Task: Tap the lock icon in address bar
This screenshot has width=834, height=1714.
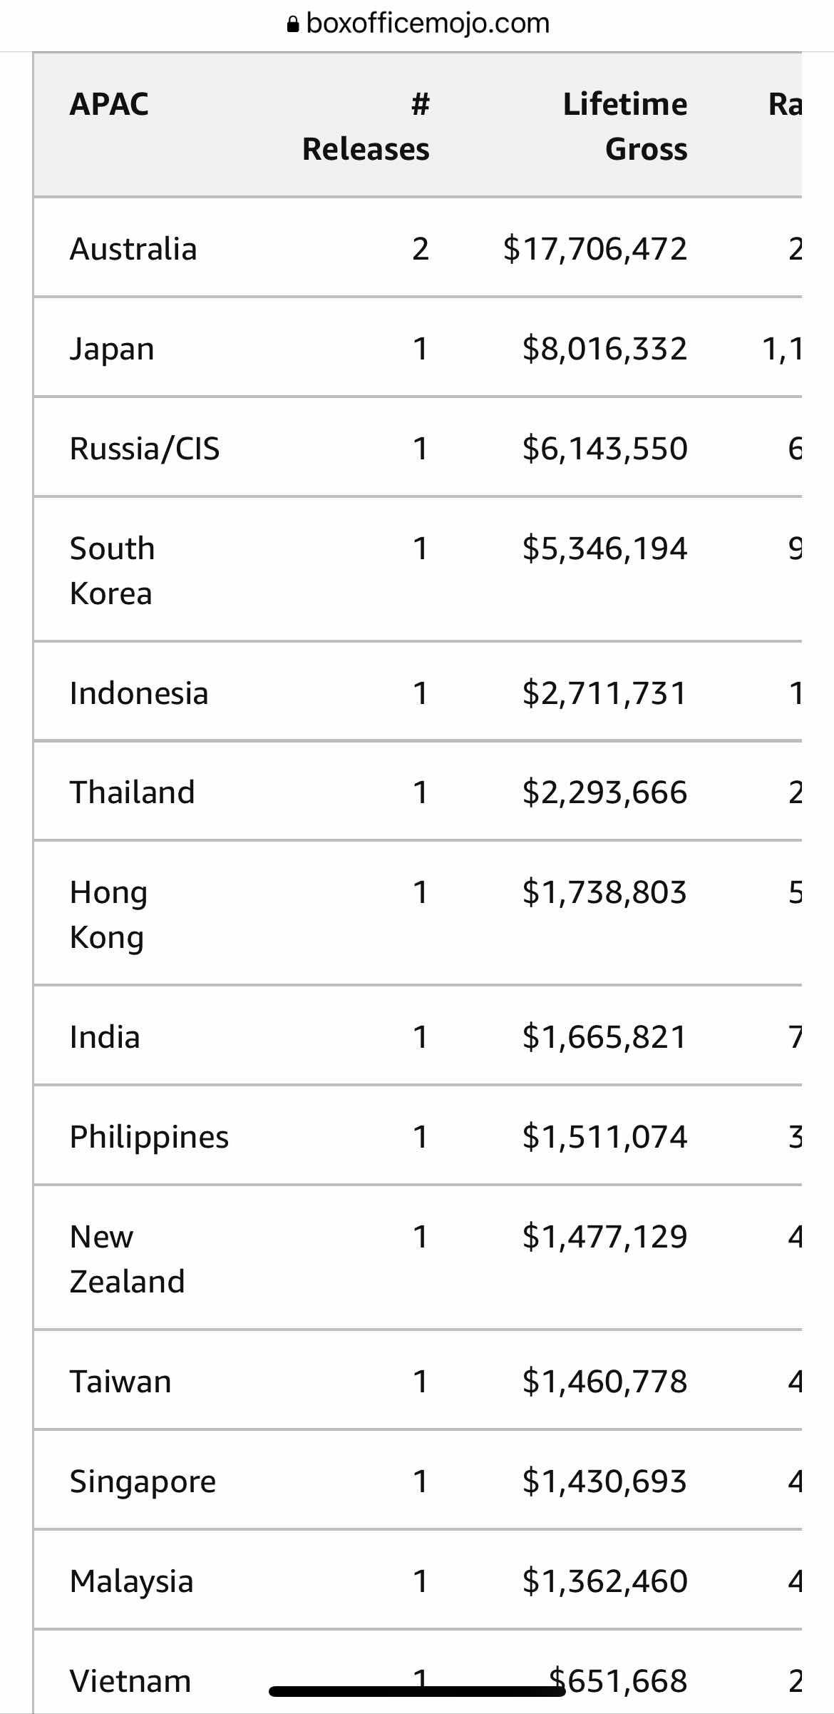Action: click(292, 25)
